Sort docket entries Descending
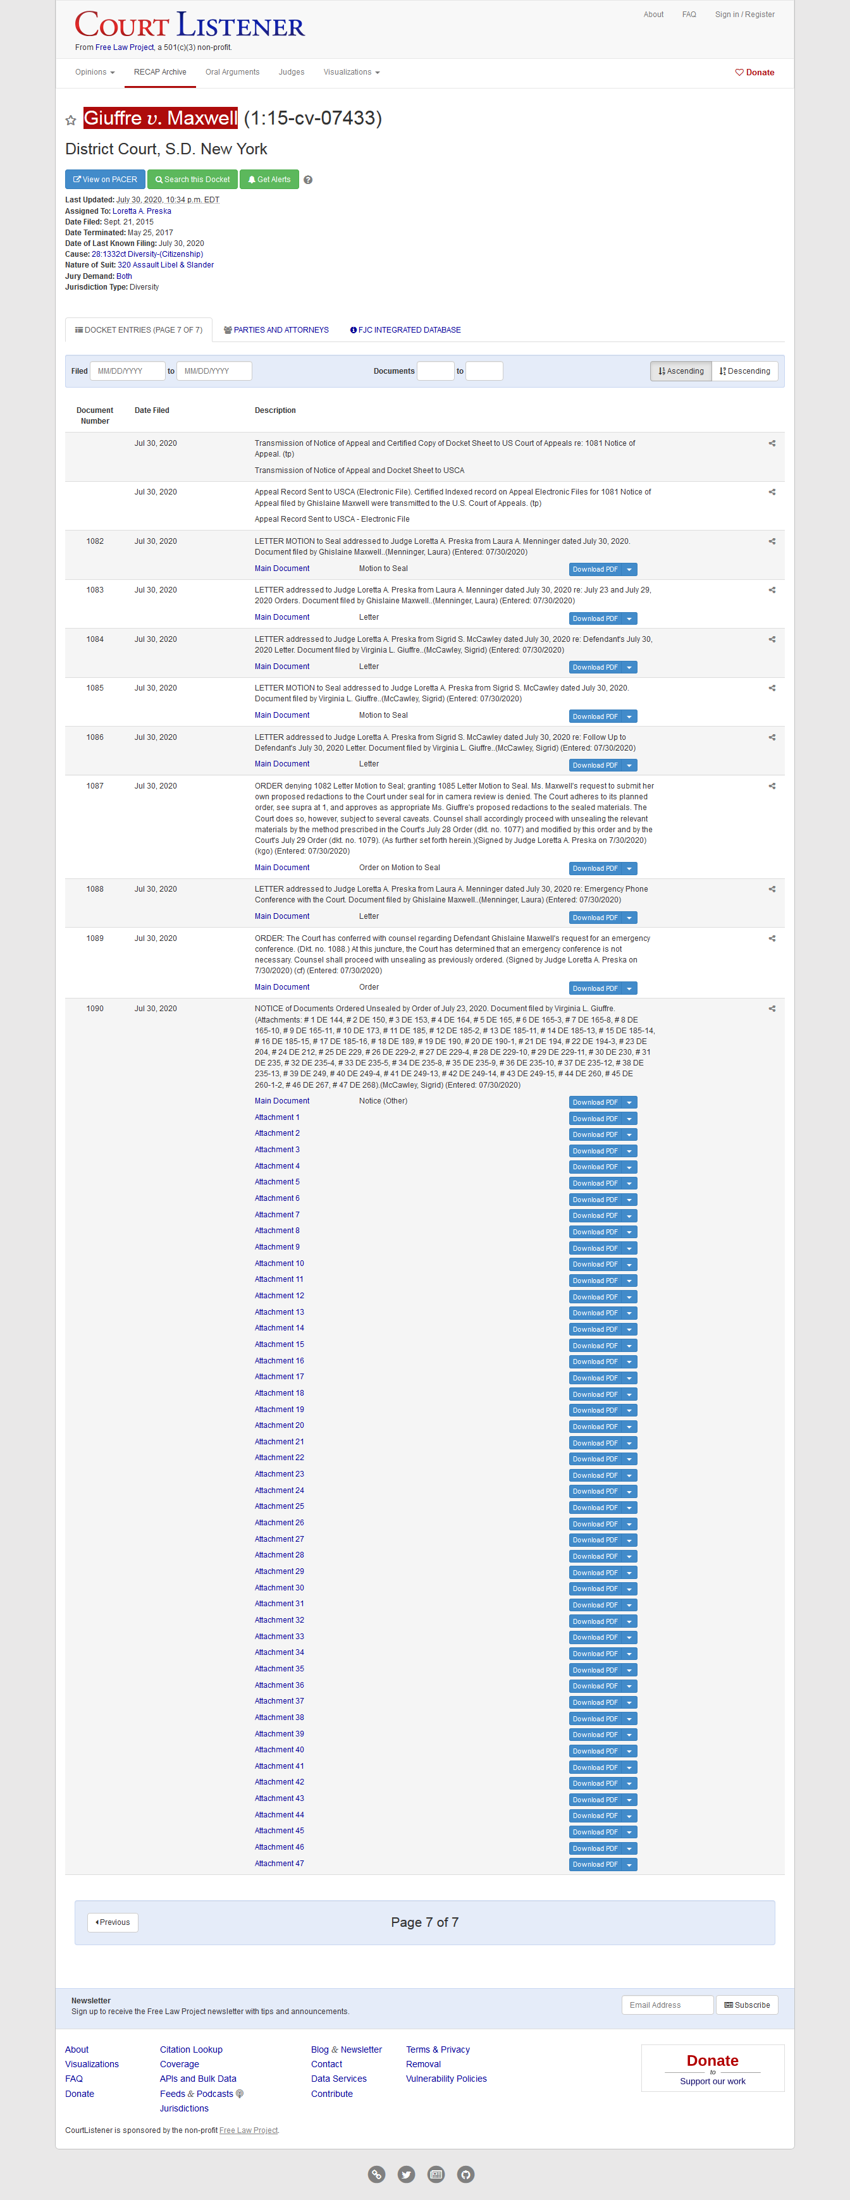 click(x=745, y=371)
